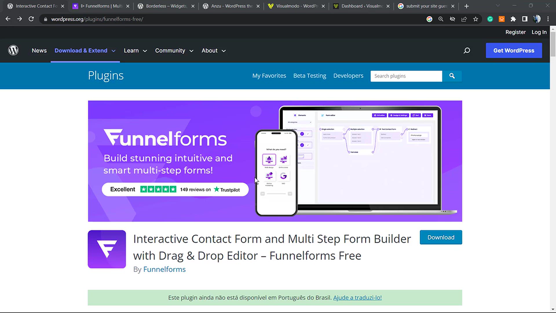Open Chrome extensions puzzle icon
Image resolution: width=556 pixels, height=313 pixels.
513,19
